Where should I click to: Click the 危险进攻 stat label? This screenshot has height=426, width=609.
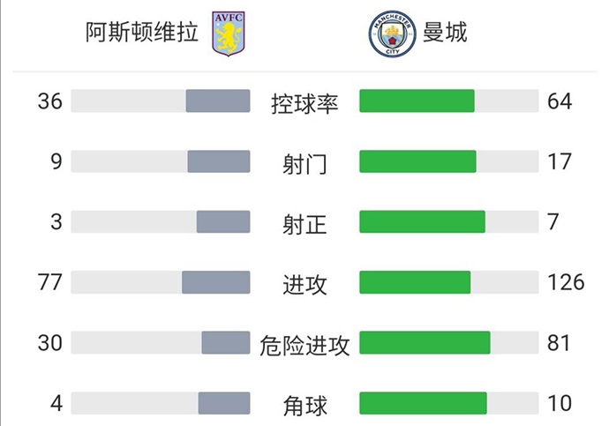[x=304, y=344]
